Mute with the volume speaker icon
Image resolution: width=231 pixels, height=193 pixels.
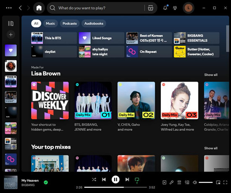pyautogui.click(x=195, y=182)
